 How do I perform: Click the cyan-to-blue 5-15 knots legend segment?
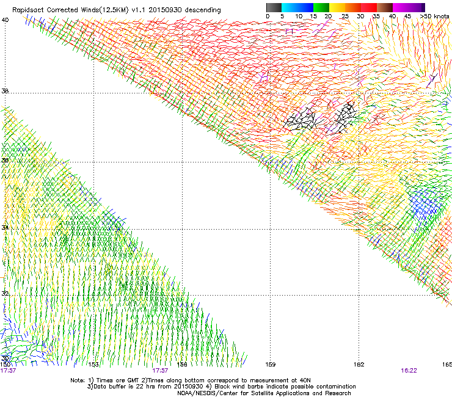coord(297,7)
